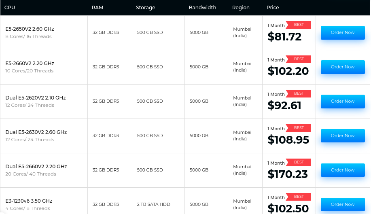This screenshot has width=371, height=214.
Task: Click Order Now for the $81.72 plan
Action: click(342, 33)
